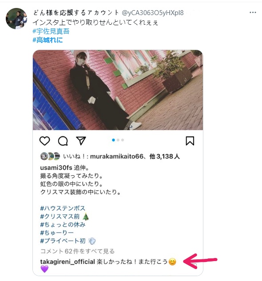The height and width of the screenshot is (281, 262).
Task: Open hashtag #ハウステンボス
Action: click(63, 208)
